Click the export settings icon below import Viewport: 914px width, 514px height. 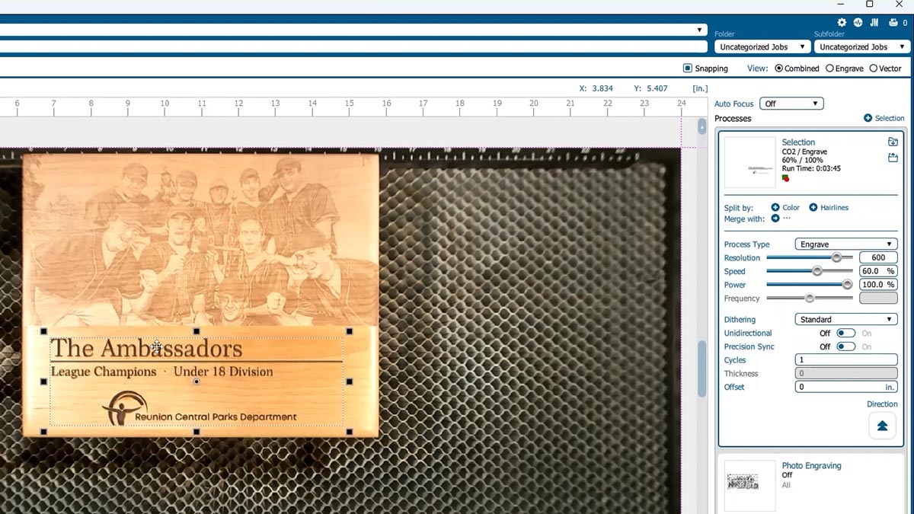[x=893, y=158]
